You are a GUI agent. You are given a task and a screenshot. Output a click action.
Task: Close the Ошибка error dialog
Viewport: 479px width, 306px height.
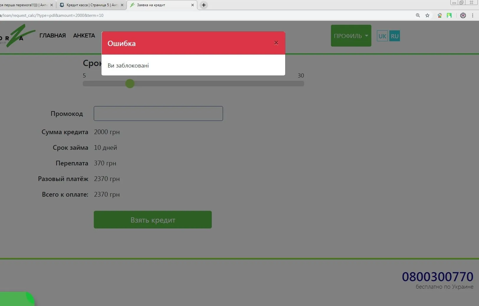tap(276, 43)
